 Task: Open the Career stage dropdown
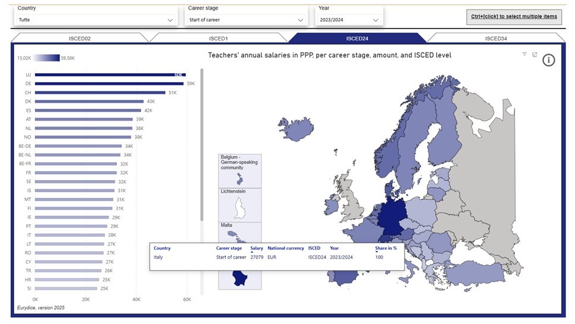(245, 20)
